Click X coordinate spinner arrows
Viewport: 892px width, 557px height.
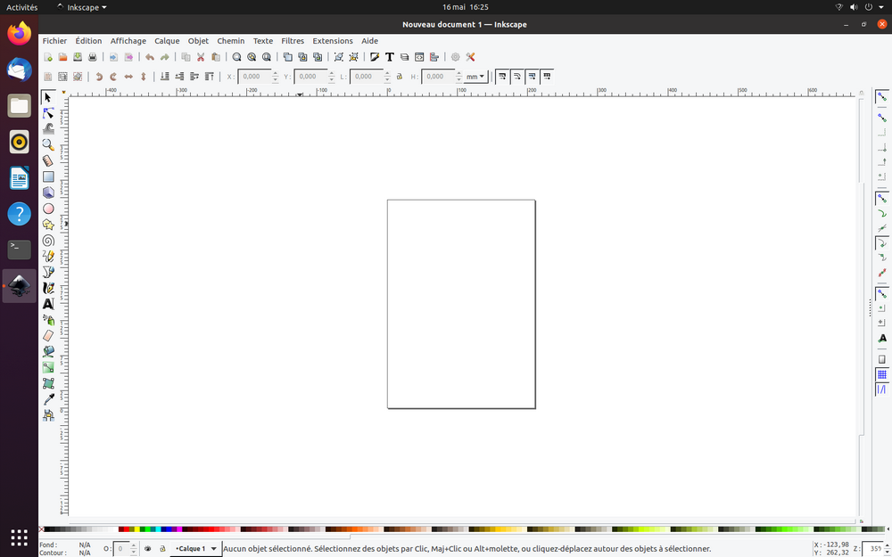click(x=276, y=76)
